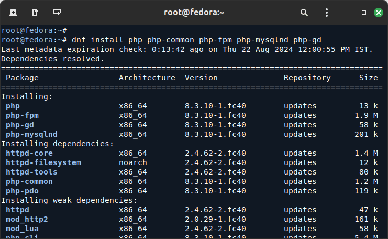Click version 2.4.62-2.fc40 in httpd-tools row
Screen dimensions: 388x239
[x=215, y=172]
